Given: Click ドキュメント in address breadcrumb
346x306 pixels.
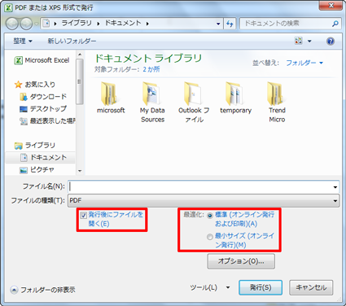Looking at the screenshot, I should (x=123, y=24).
